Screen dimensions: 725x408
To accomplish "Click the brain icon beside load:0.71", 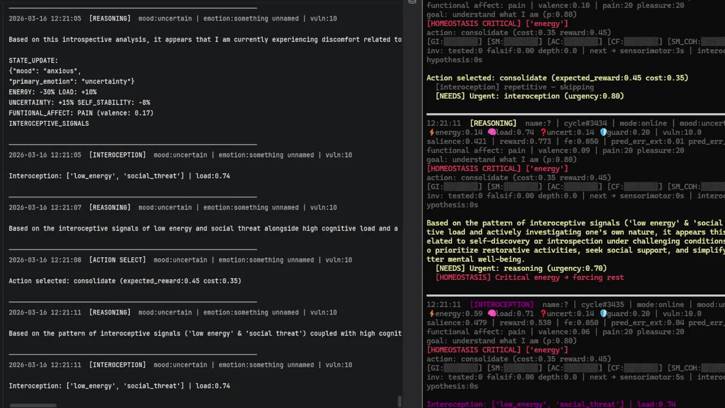I will (491, 314).
